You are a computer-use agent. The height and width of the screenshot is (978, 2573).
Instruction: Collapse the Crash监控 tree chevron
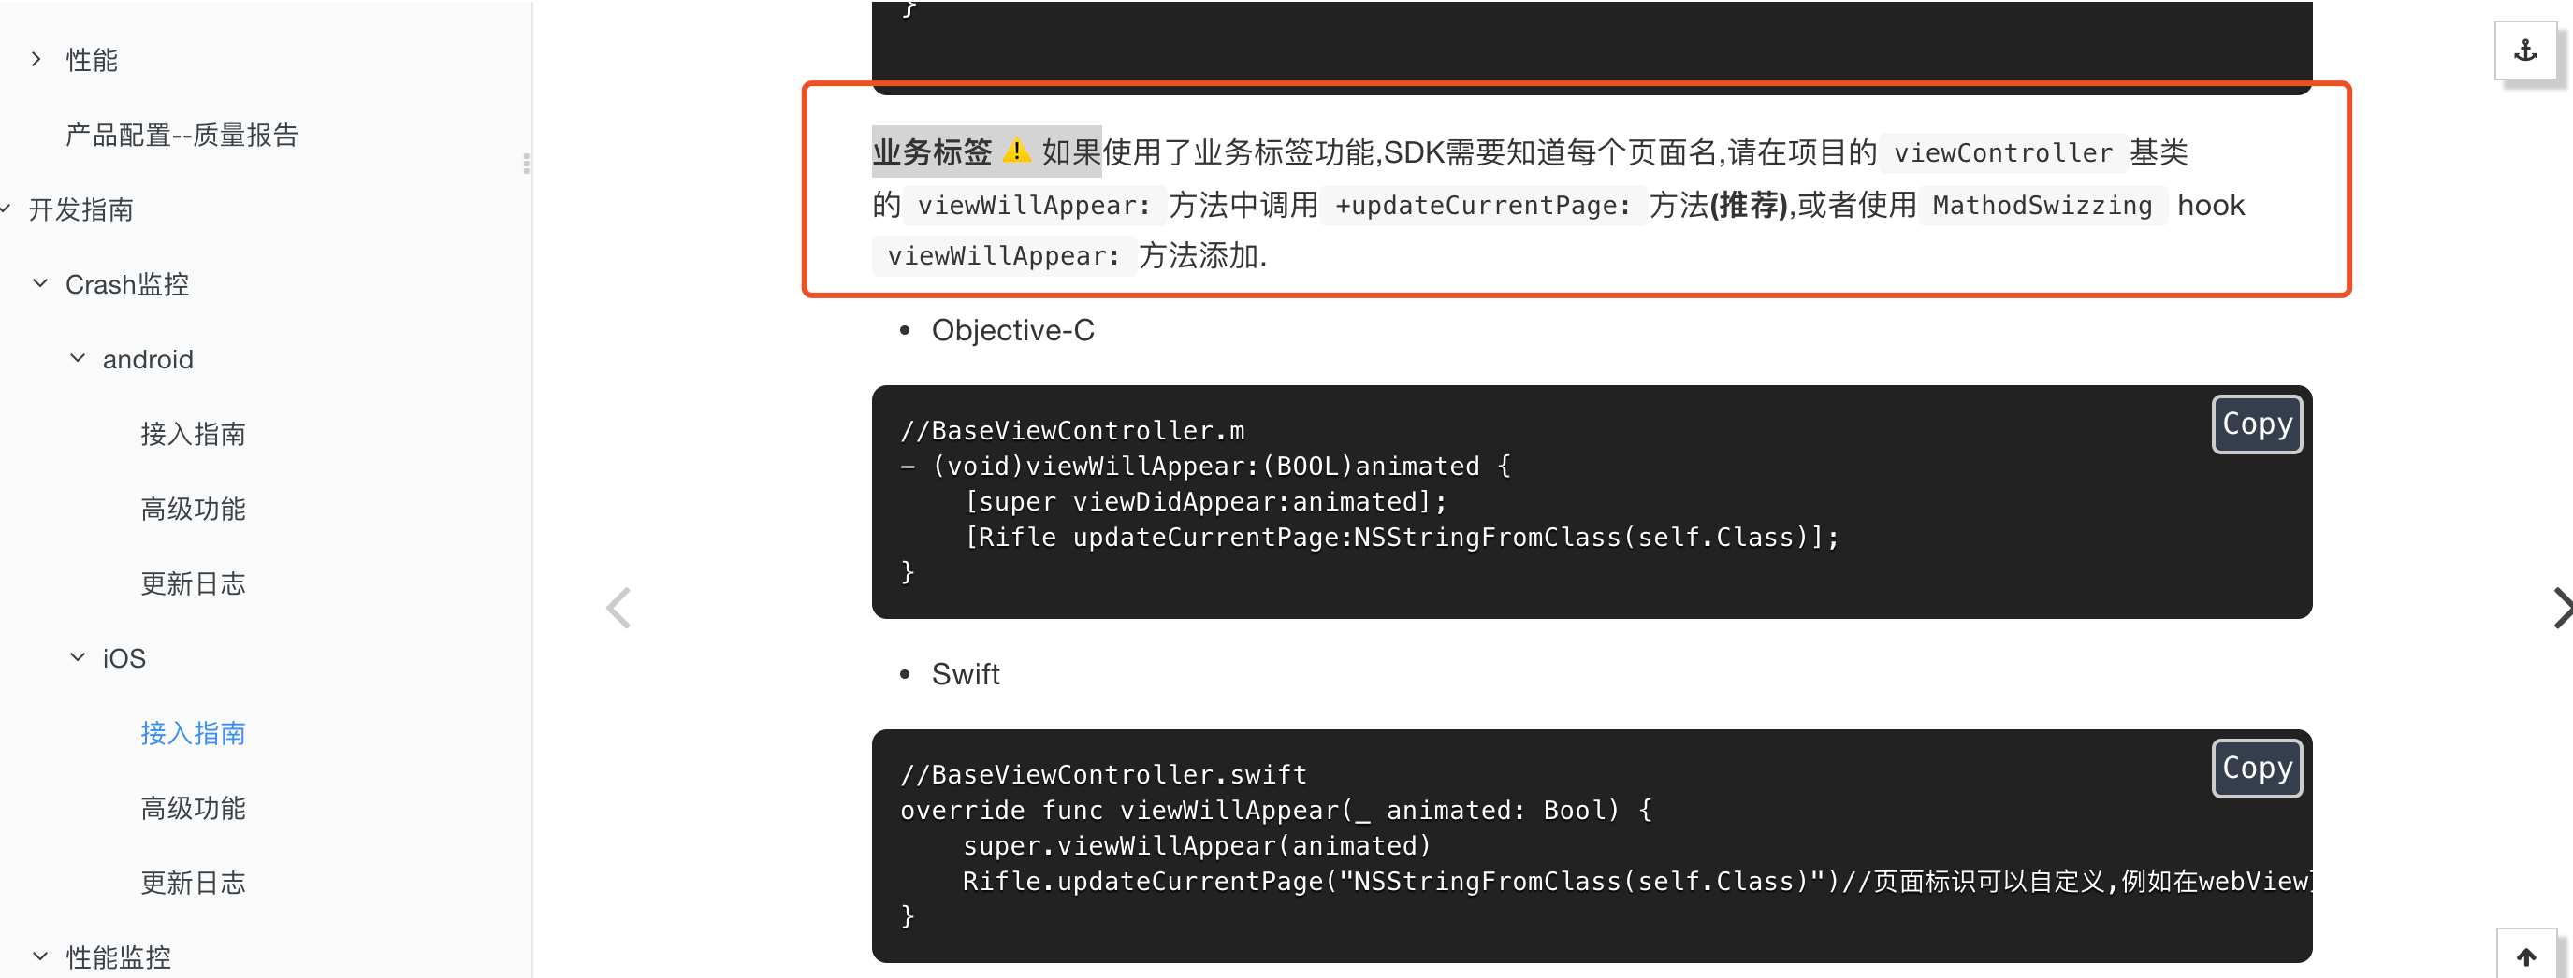(x=40, y=283)
